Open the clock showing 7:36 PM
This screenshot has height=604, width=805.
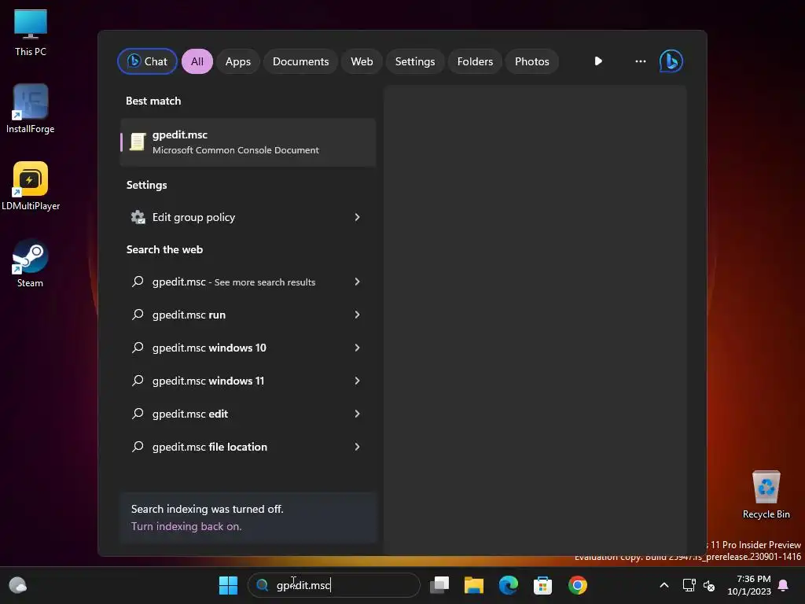tap(749, 585)
